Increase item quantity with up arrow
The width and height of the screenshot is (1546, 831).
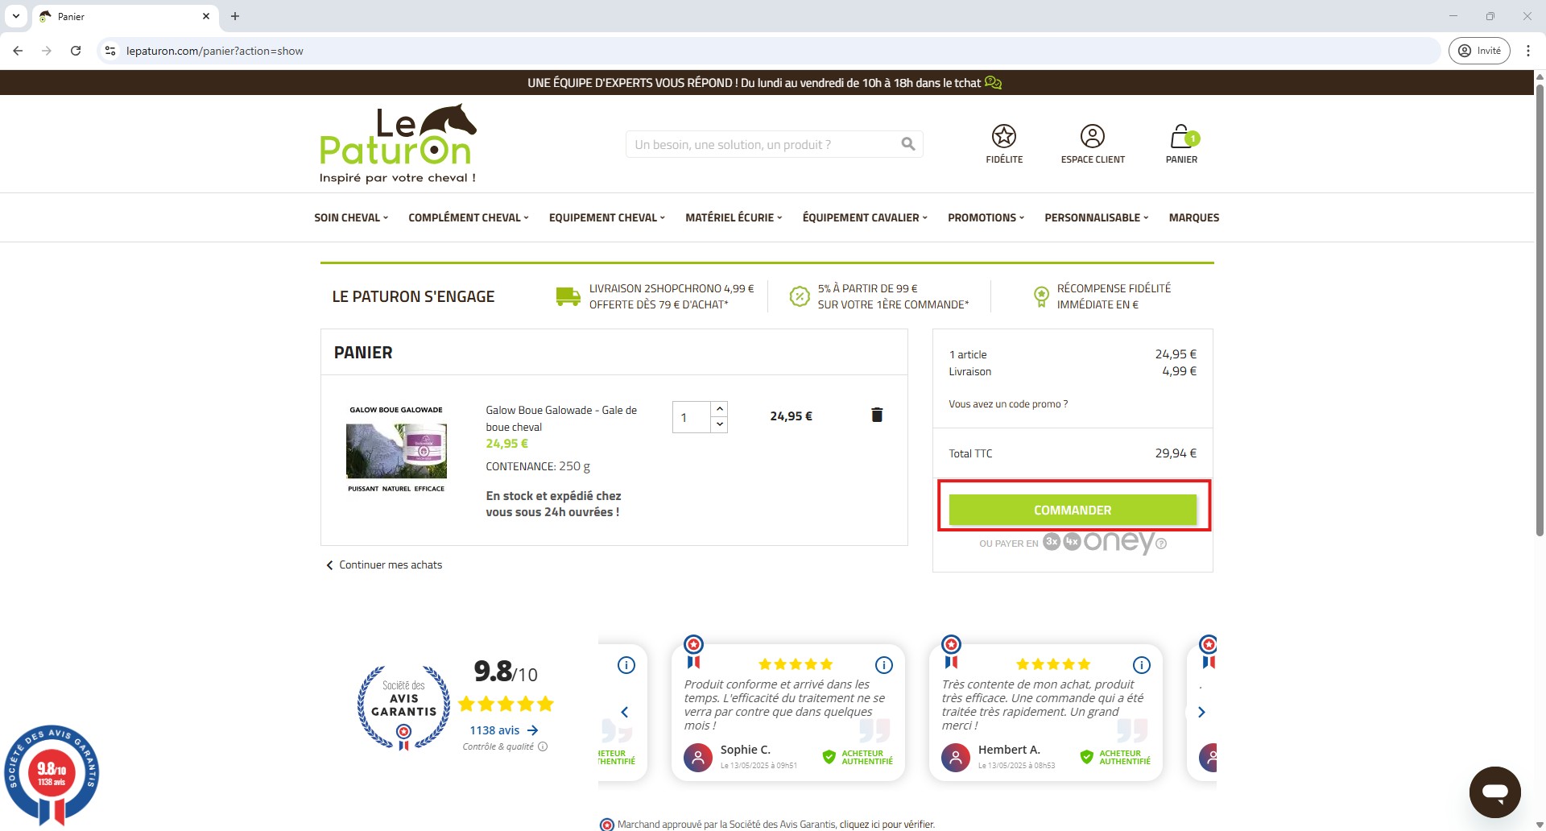click(720, 409)
